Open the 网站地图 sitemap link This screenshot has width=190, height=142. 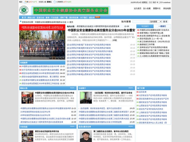[167, 8]
